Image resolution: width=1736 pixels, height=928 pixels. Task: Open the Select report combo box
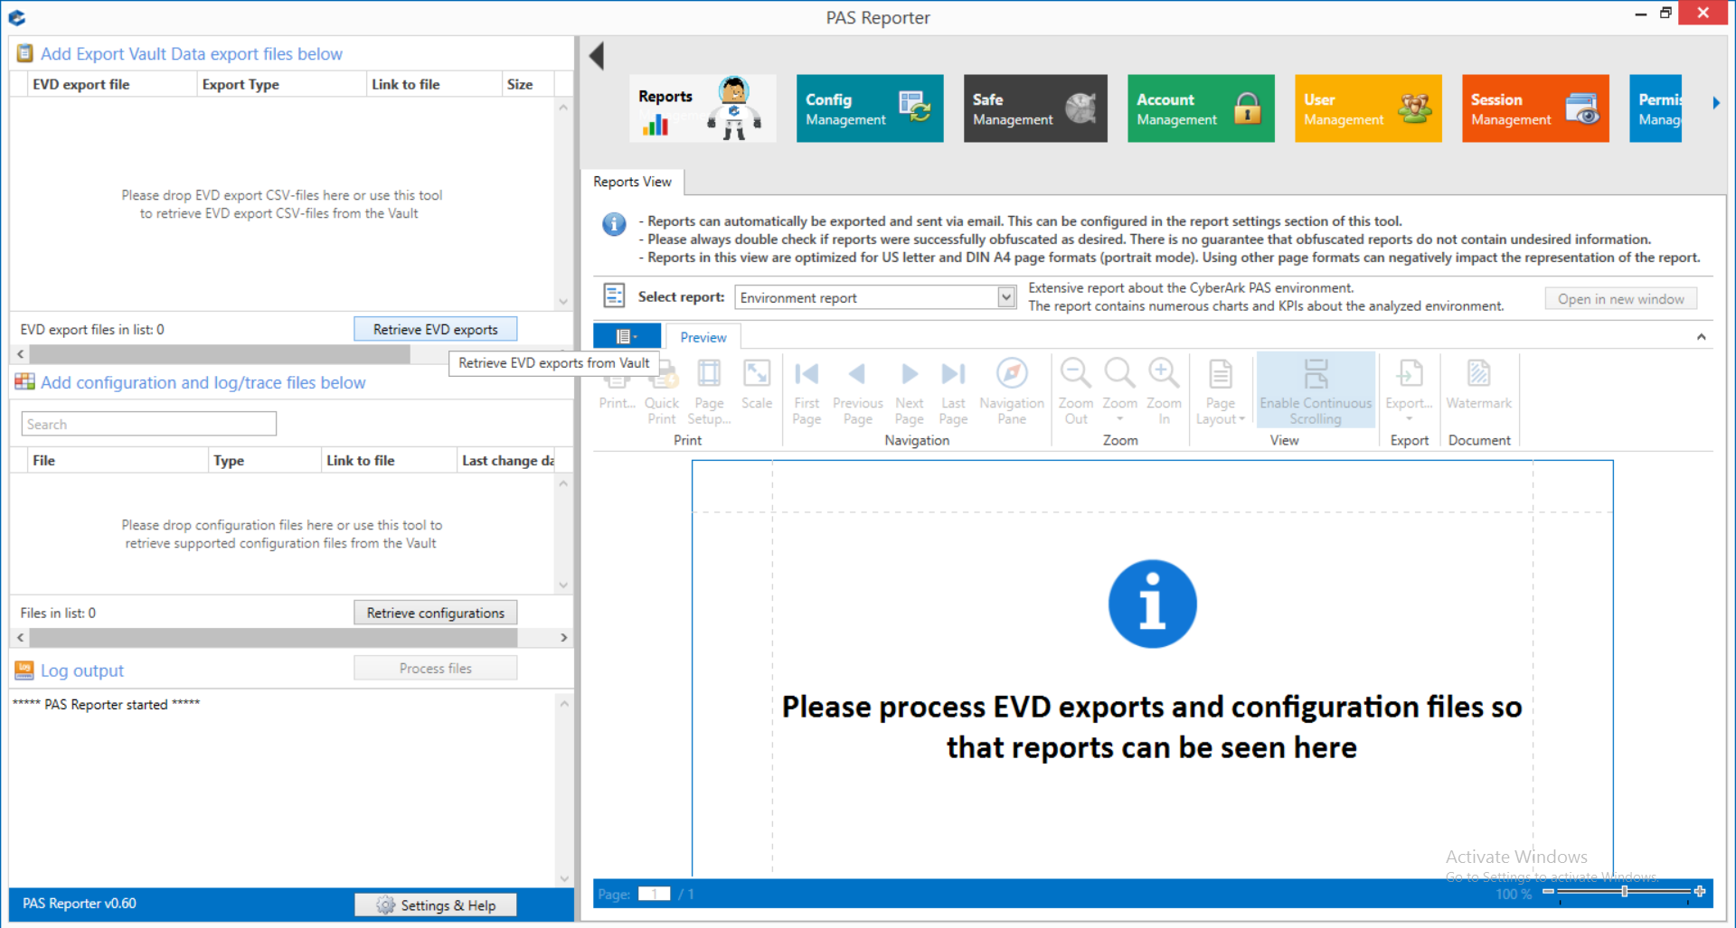pos(876,297)
